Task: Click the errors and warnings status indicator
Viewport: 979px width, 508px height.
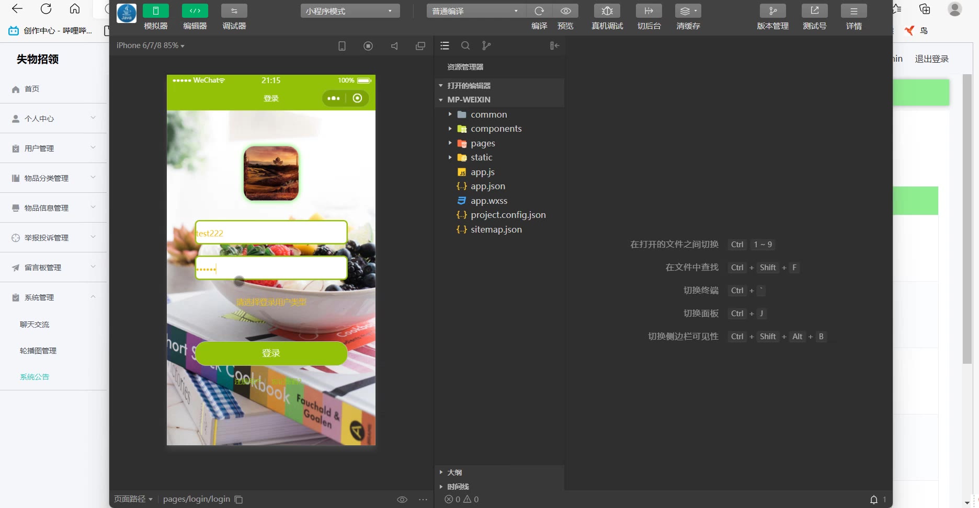Action: pos(462,500)
